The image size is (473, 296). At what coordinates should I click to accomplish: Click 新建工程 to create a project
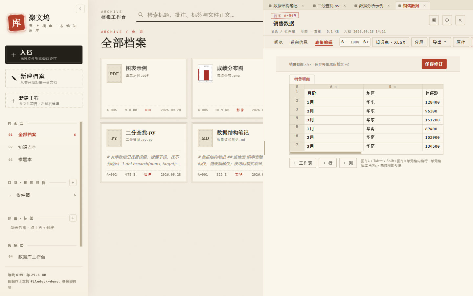tap(44, 100)
